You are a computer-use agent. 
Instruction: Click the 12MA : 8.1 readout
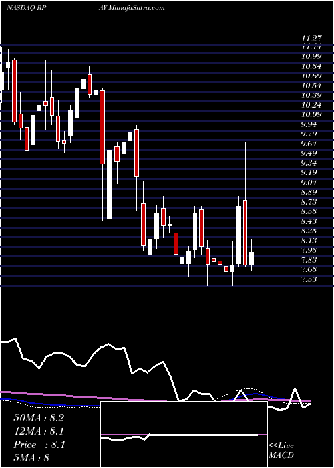pyautogui.click(x=39, y=431)
